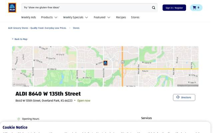213x133 pixels.
Task: Click the clock icon beside Opening Hours
Action: 19,119
